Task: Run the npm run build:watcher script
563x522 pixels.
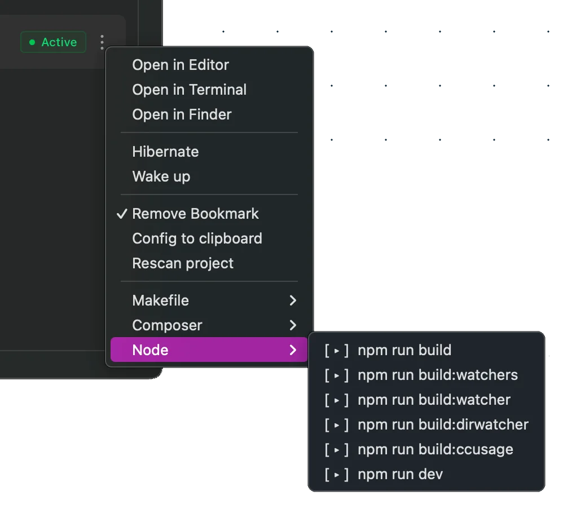Action: (x=433, y=400)
